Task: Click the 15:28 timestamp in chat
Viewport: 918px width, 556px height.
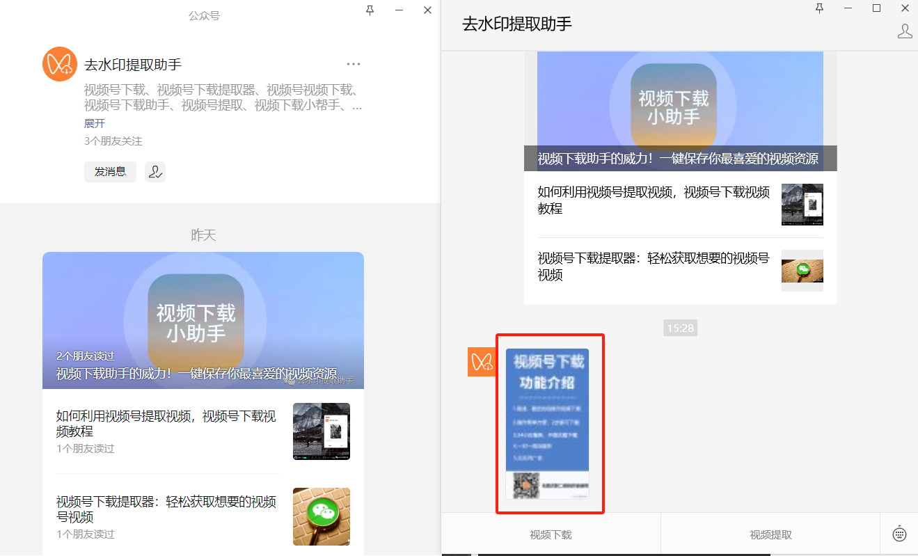Action: coord(680,328)
